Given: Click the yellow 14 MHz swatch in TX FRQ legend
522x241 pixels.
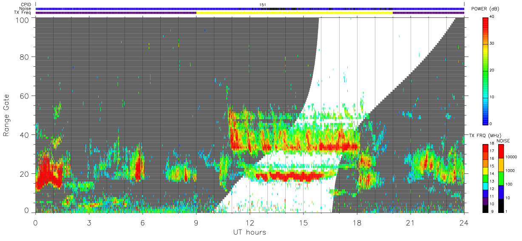Looking at the screenshot, I should (485, 170).
